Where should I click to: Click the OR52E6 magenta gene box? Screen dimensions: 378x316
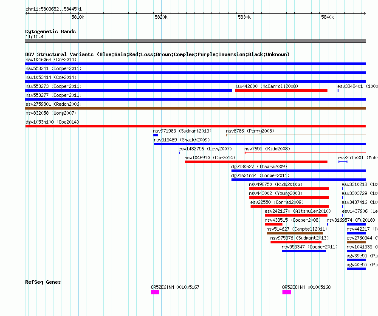155,292
